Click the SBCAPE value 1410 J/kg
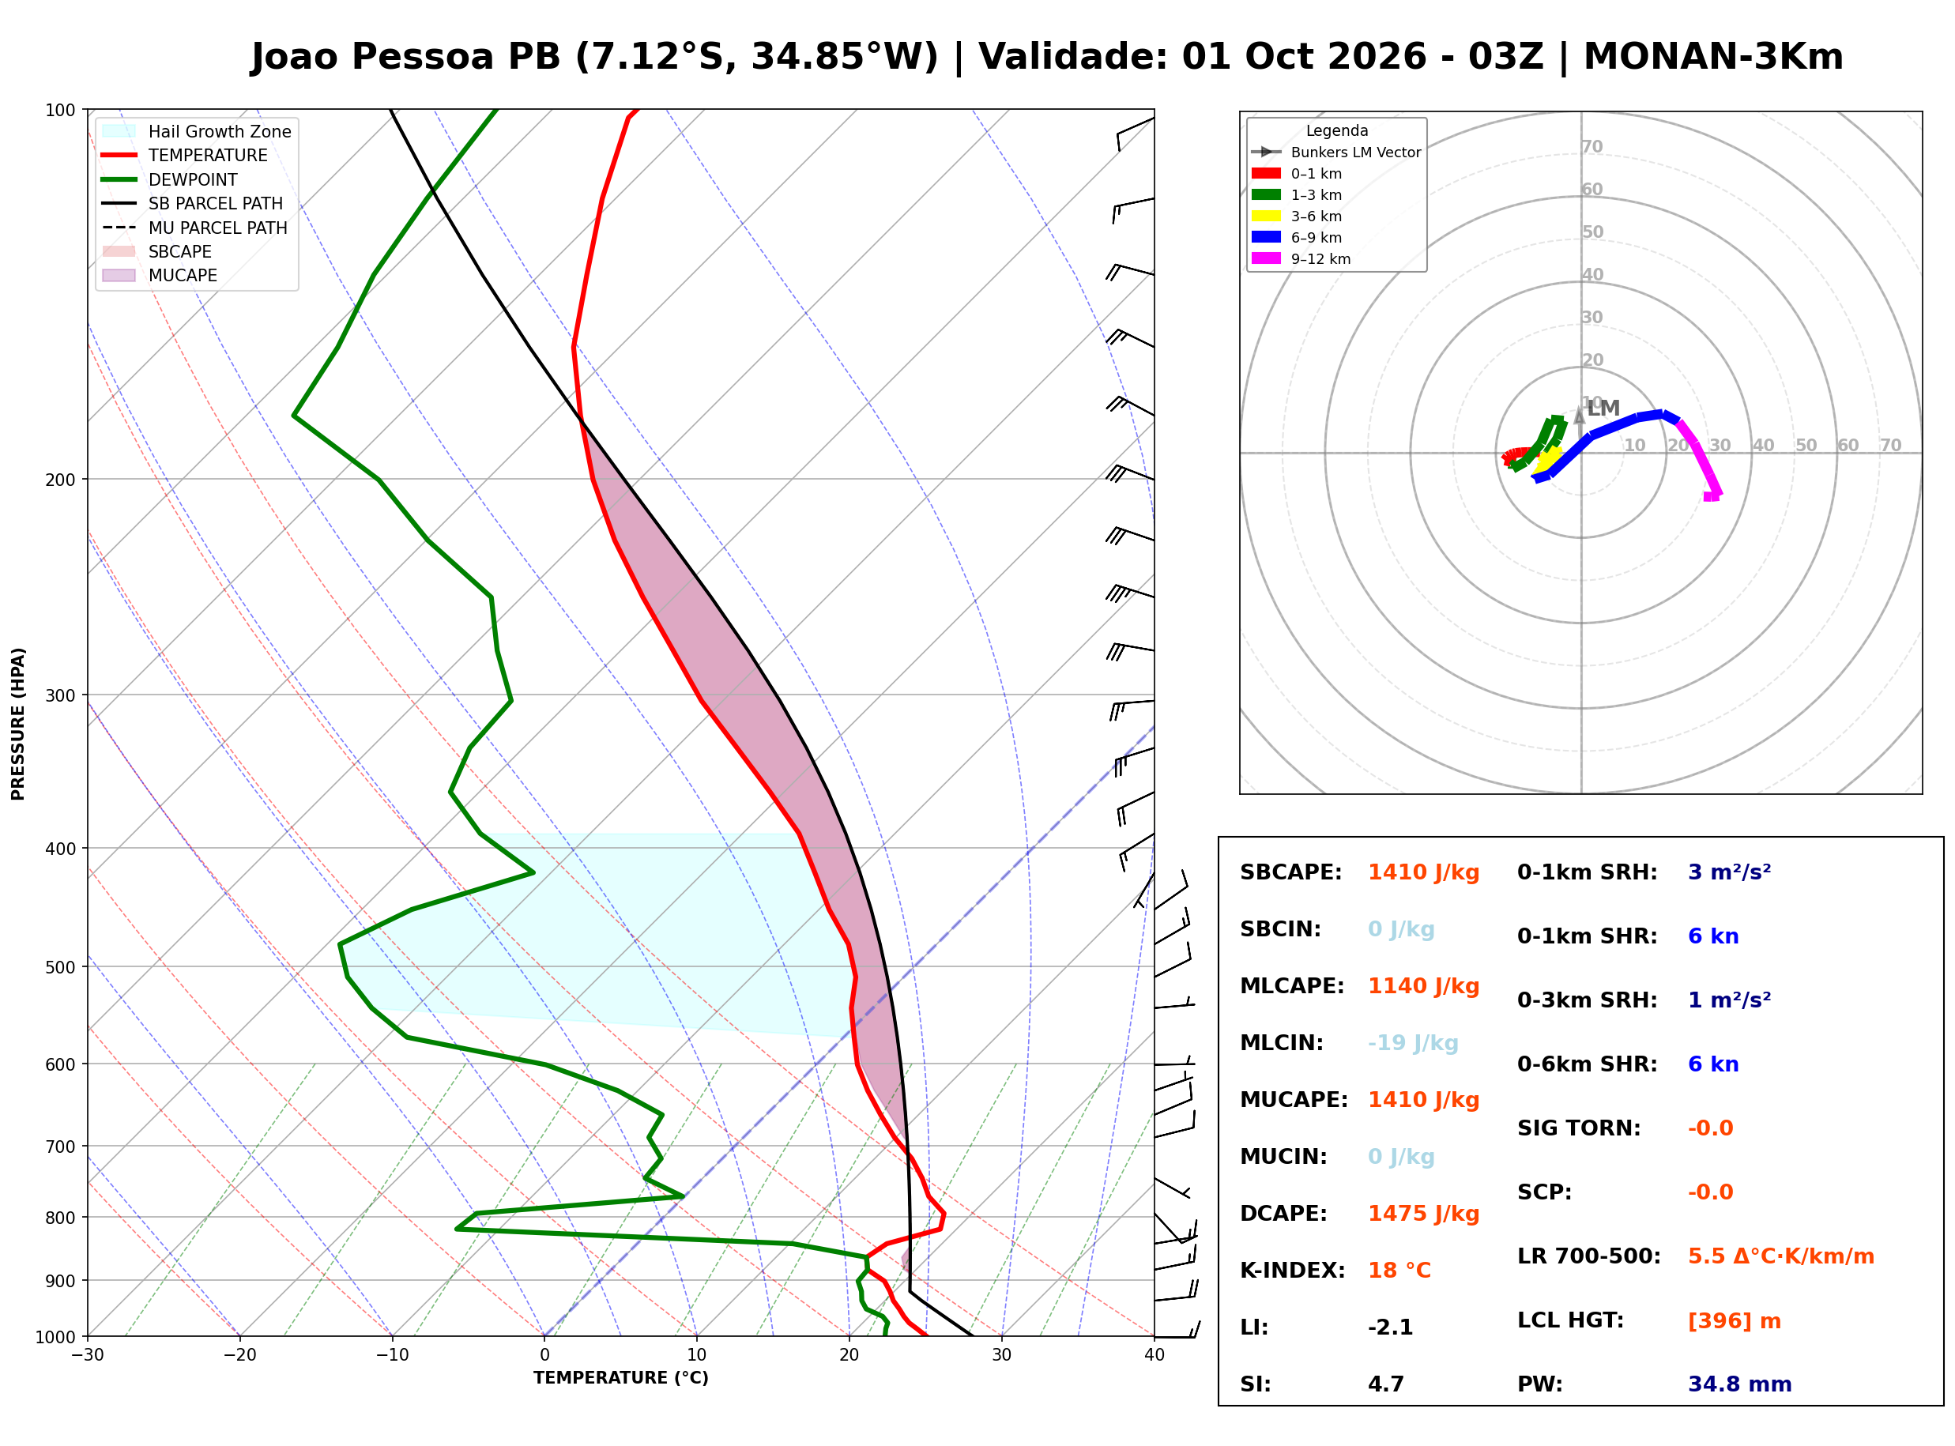Screen dimensions: 1955x1446 pos(1423,872)
